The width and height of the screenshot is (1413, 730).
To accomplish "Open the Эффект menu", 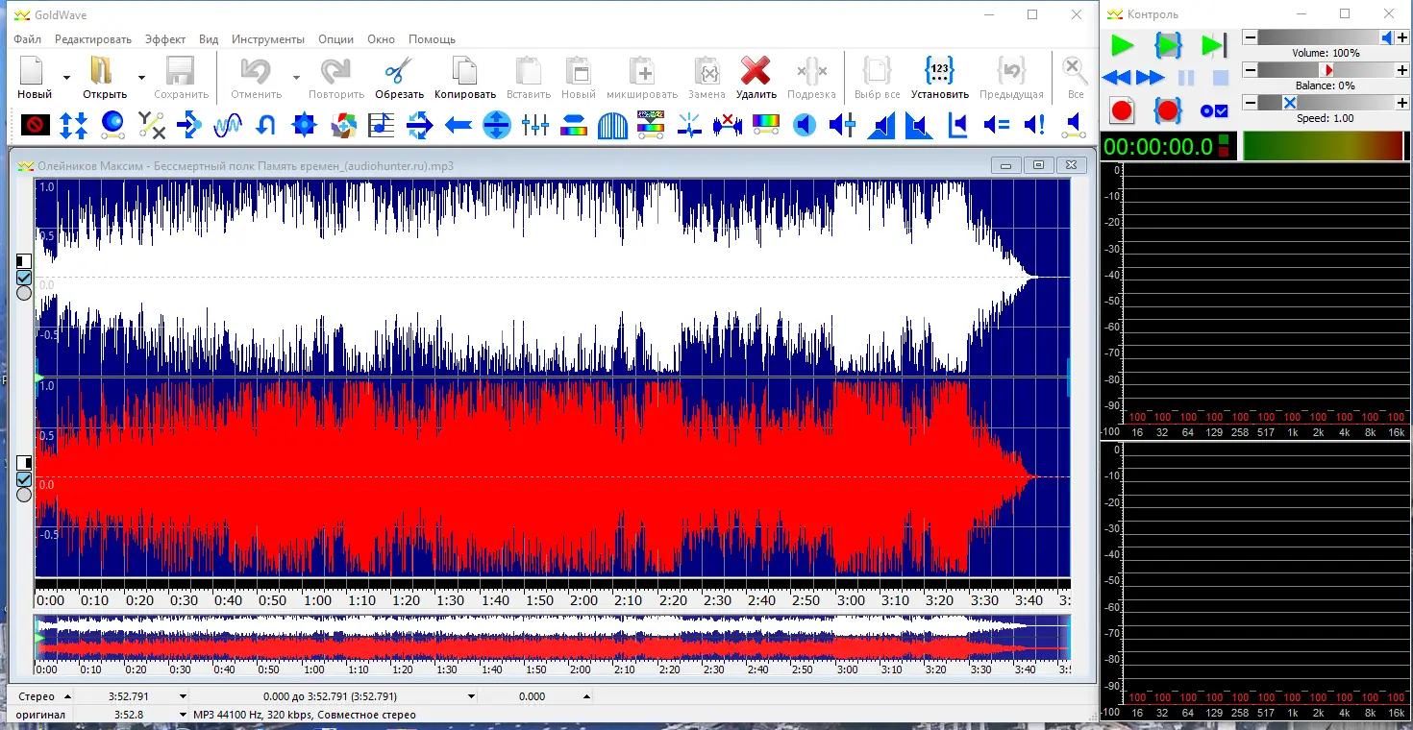I will (165, 39).
